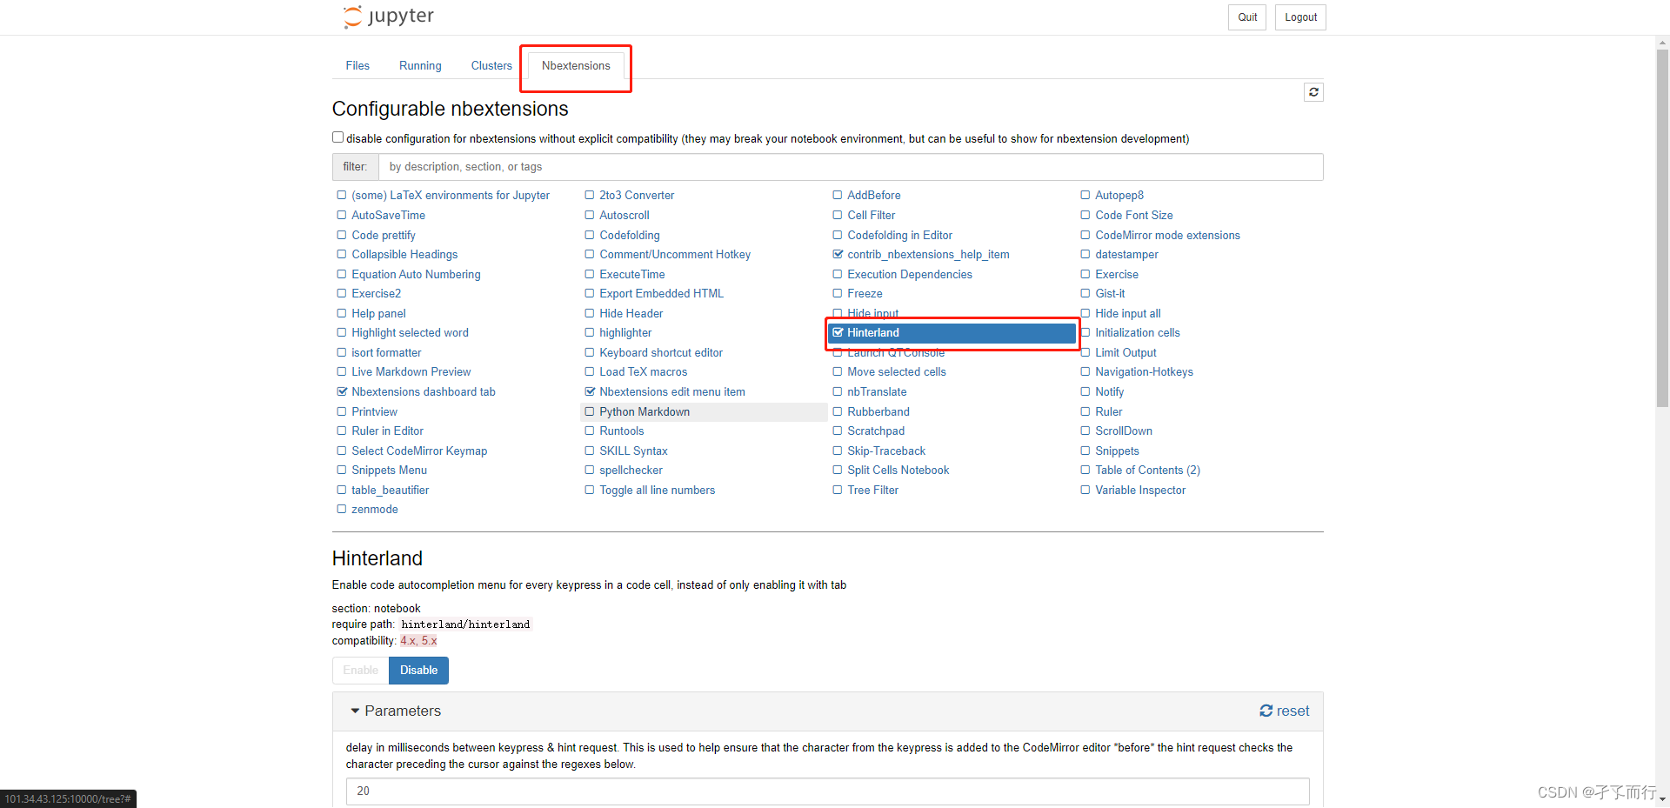Collapse the Parameters section
This screenshot has width=1670, height=808.
coord(396,711)
